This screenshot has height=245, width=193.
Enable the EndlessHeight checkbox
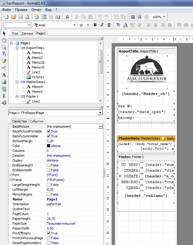click(48, 165)
